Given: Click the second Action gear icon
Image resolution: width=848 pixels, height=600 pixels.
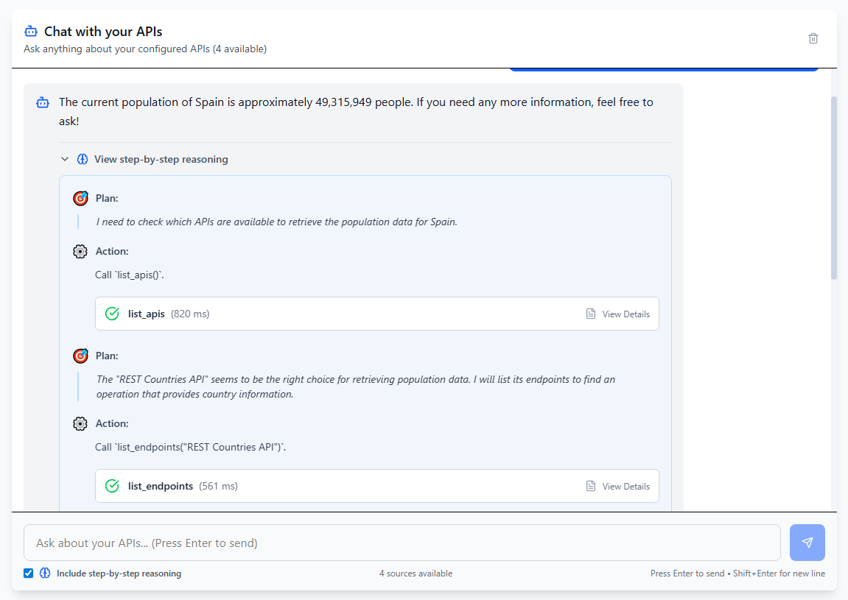Looking at the screenshot, I should point(80,423).
